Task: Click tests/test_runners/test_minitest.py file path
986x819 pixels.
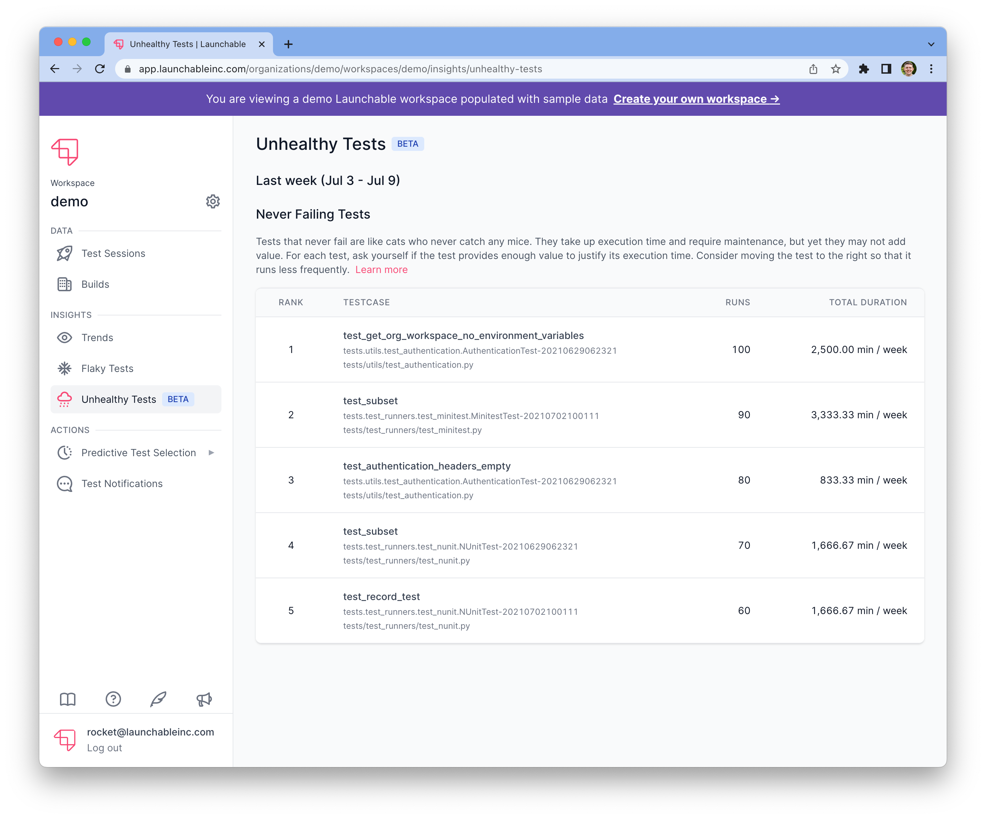Action: 412,430
